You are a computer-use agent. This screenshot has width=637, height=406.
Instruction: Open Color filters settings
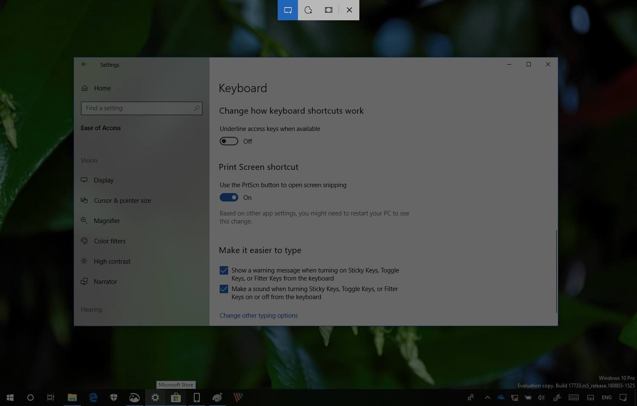click(x=110, y=241)
